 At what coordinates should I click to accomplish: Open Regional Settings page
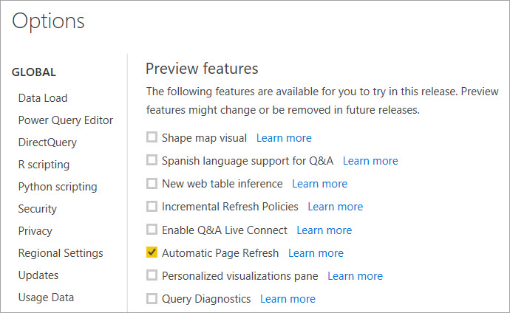tap(61, 253)
